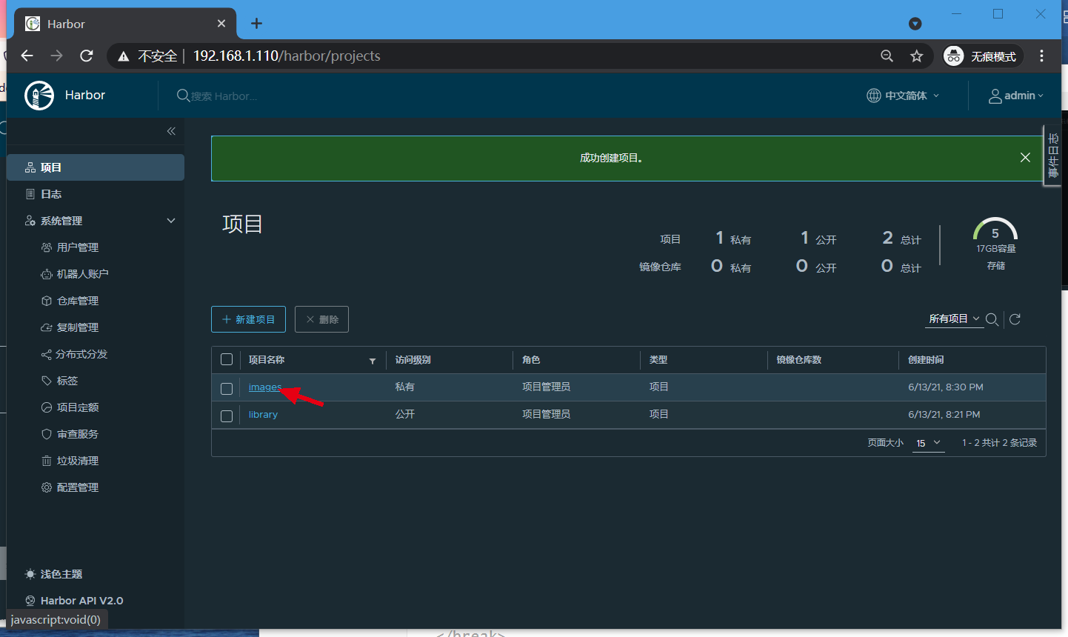Viewport: 1068px width, 637px height.
Task: Open Harbor API V2.0 link
Action: pyautogui.click(x=74, y=601)
